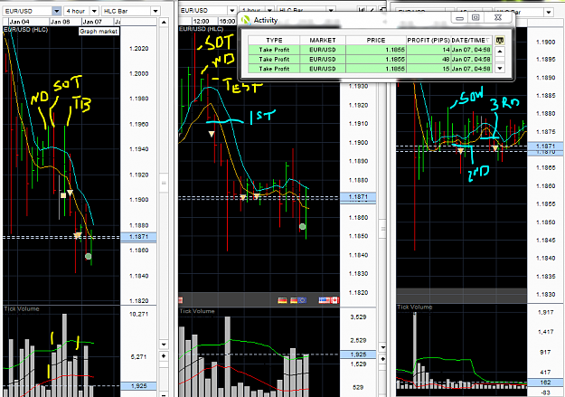565x397 pixels.
Task: Click triangle marker at 1.1871 line, left chart
Action: tap(78, 235)
